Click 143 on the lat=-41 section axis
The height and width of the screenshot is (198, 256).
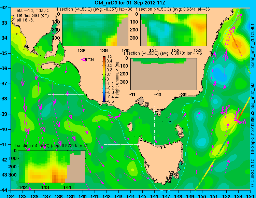45,187
